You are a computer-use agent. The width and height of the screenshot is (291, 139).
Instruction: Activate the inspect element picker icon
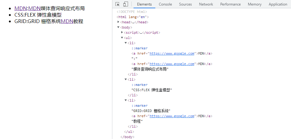pyautogui.click(x=117, y=4)
